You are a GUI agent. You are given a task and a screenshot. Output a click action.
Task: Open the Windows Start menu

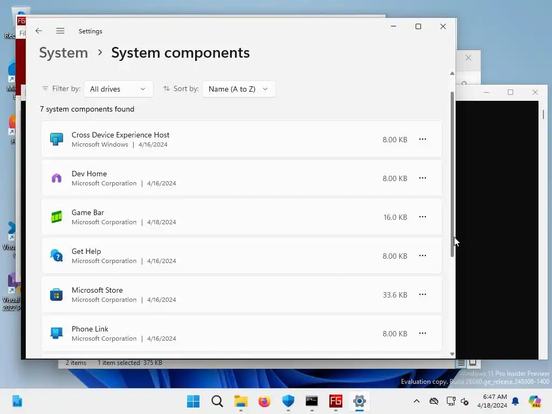tap(194, 401)
